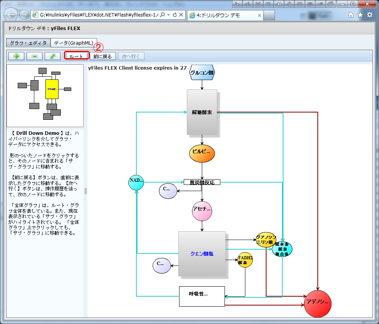Click the 解糖酵素 shadowed group node
Viewport: 379px width, 324px height.
point(202,112)
